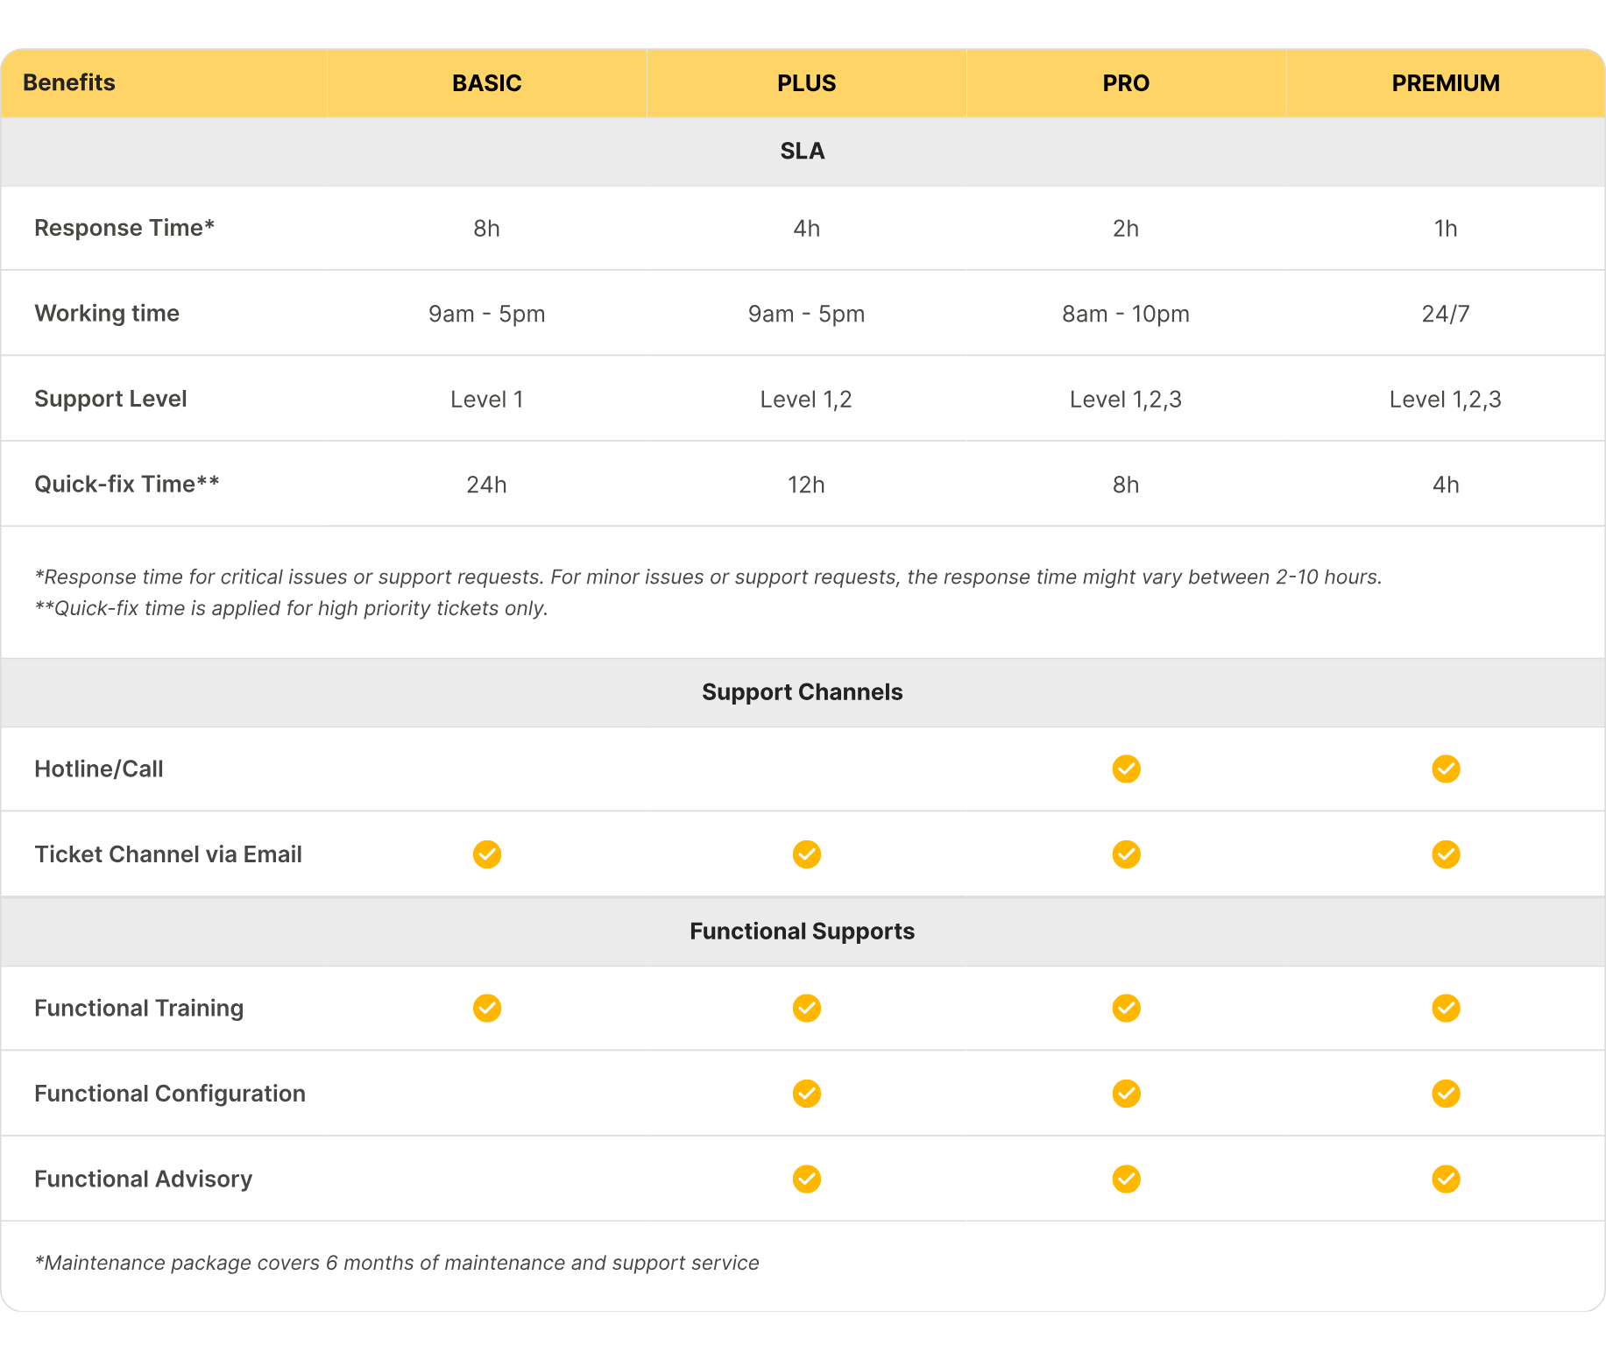Click PREMIUM checkmark for Functional Configuration

tap(1446, 1094)
